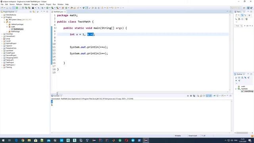Collapse the Englava project node
Image resolution: width=254 pixels, height=143 pixels.
tap(2, 17)
